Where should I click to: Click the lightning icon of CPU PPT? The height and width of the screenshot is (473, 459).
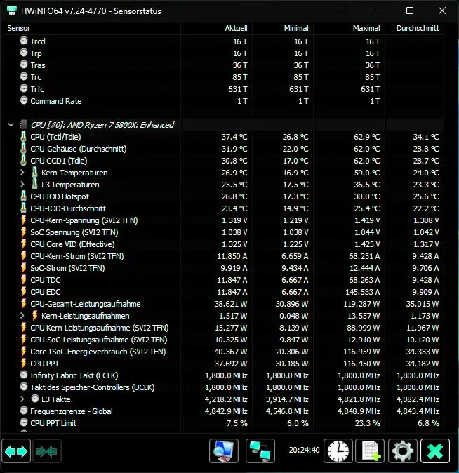tap(24, 364)
